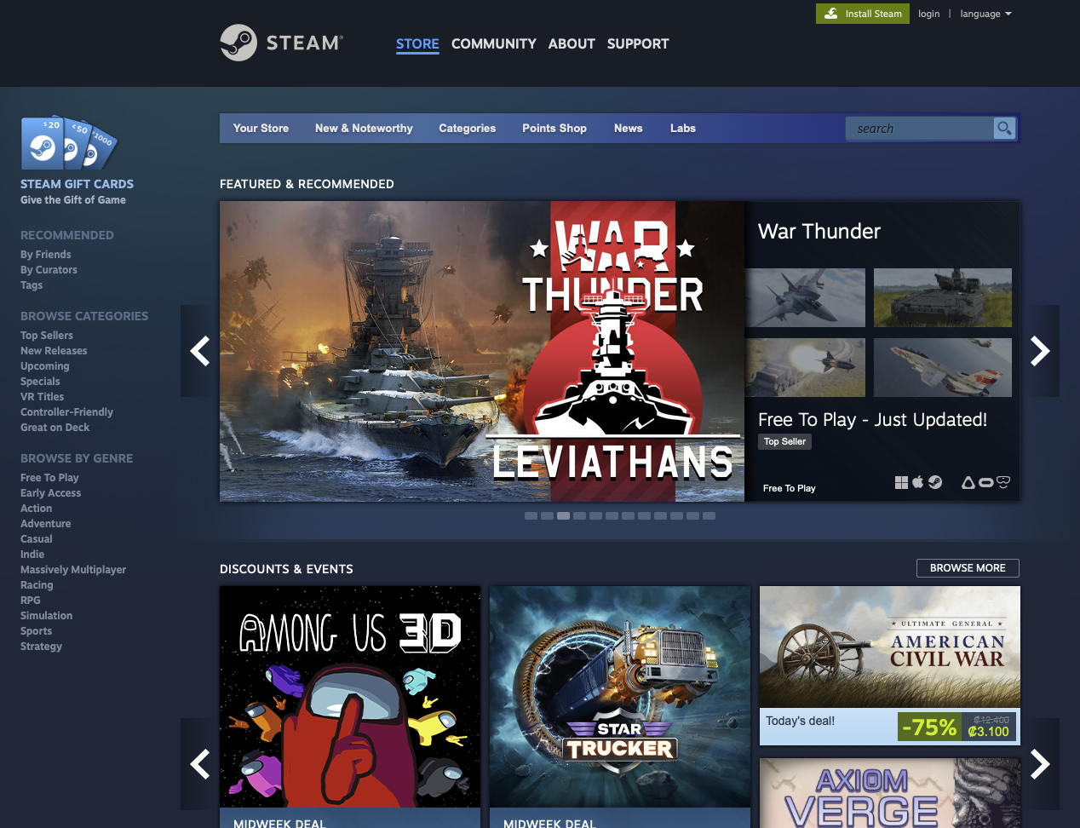Screen dimensions: 1080x828
Task: Open Sports genre
Action: pos(36,631)
